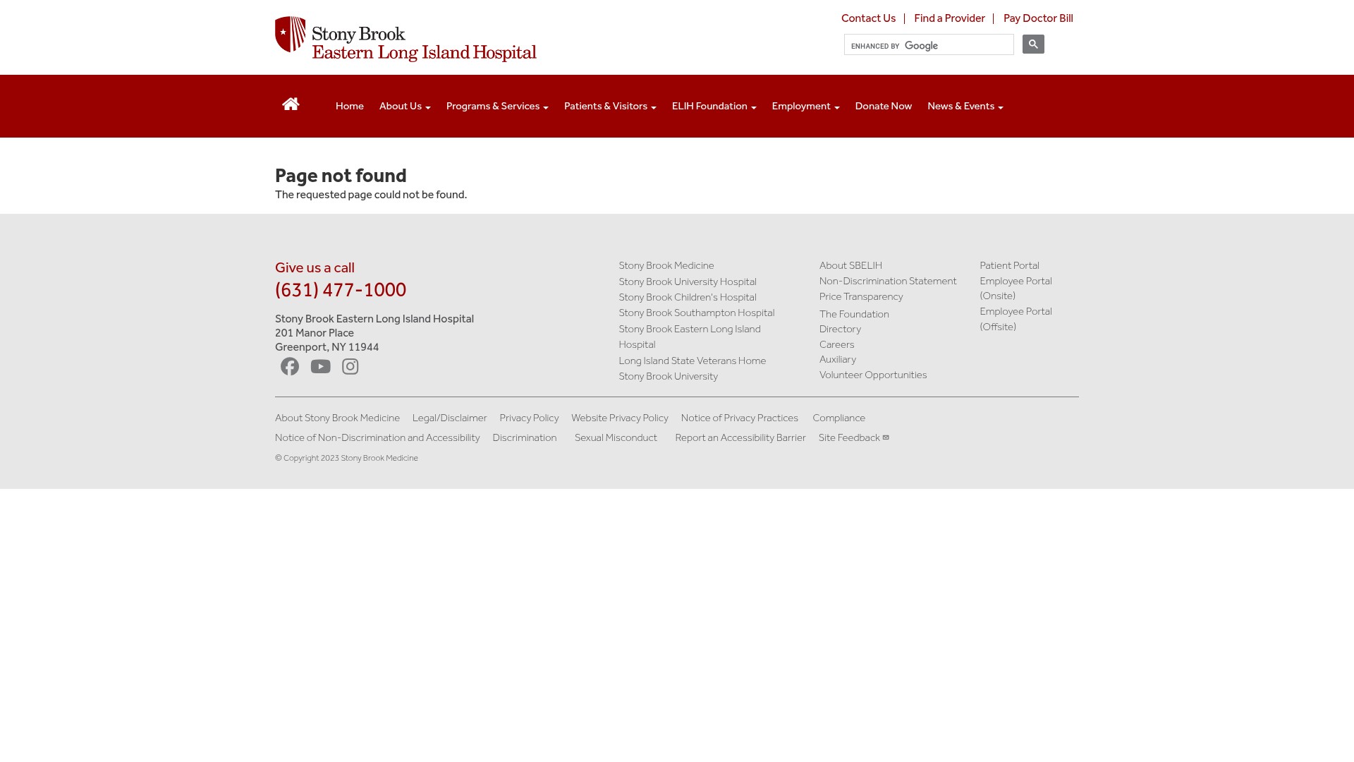The width and height of the screenshot is (1354, 762).
Task: Open About Stony Brook Medicine link
Action: pyautogui.click(x=337, y=418)
